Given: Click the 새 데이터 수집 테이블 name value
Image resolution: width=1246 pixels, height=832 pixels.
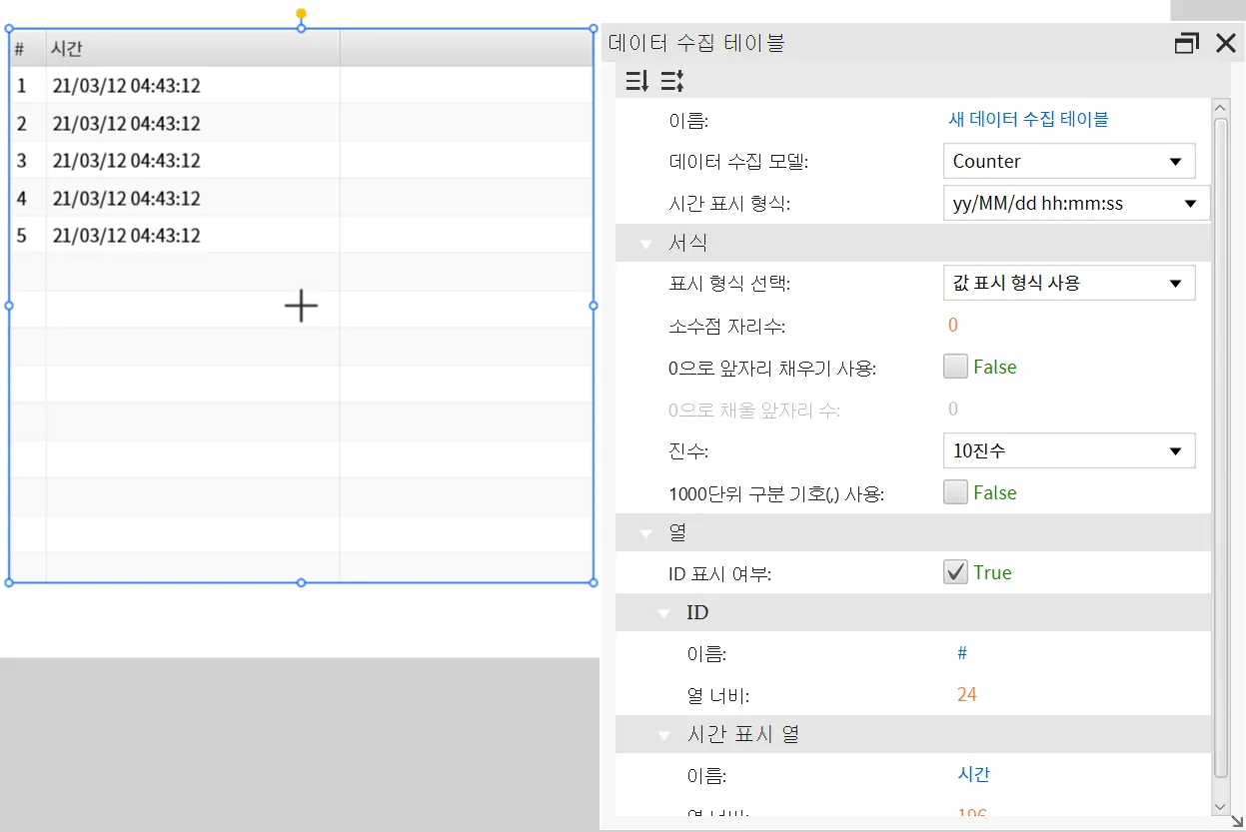Looking at the screenshot, I should point(1028,120).
